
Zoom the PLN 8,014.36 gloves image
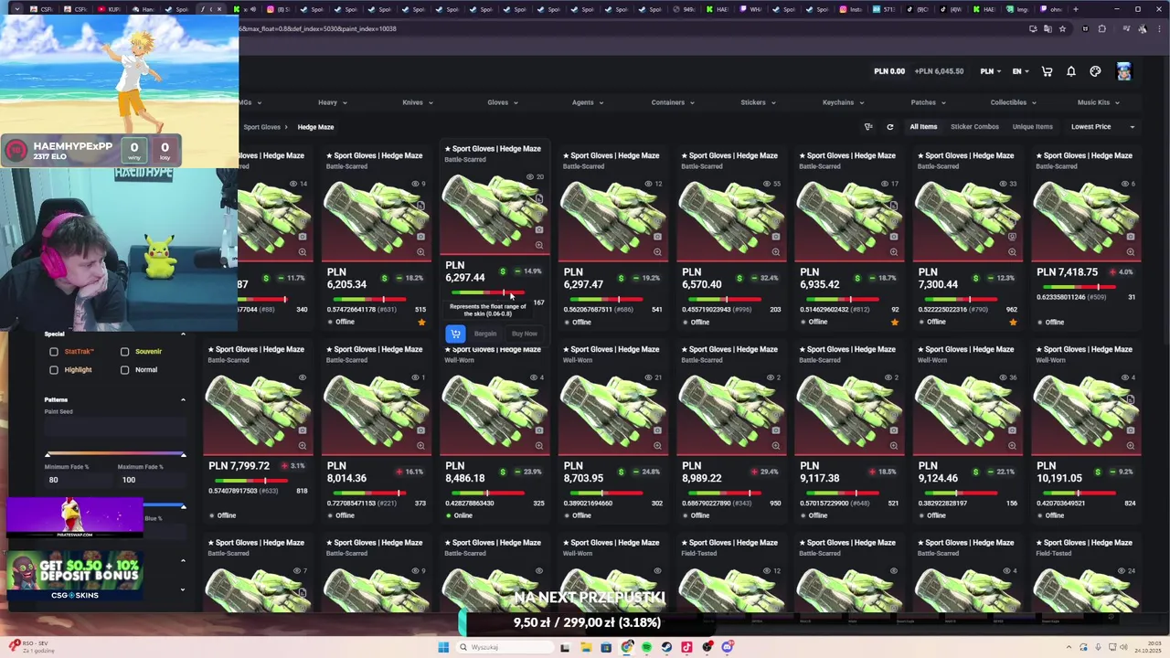420,446
